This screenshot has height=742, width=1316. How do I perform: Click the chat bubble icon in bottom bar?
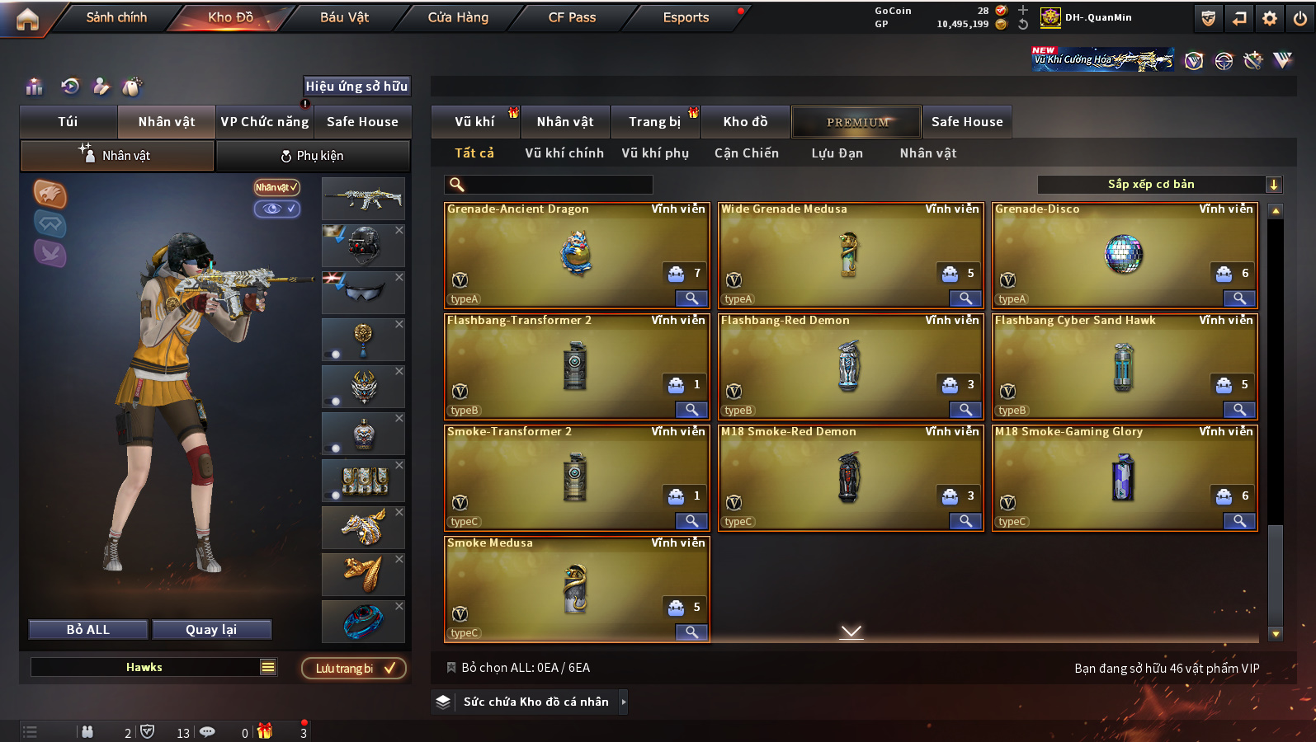click(207, 731)
